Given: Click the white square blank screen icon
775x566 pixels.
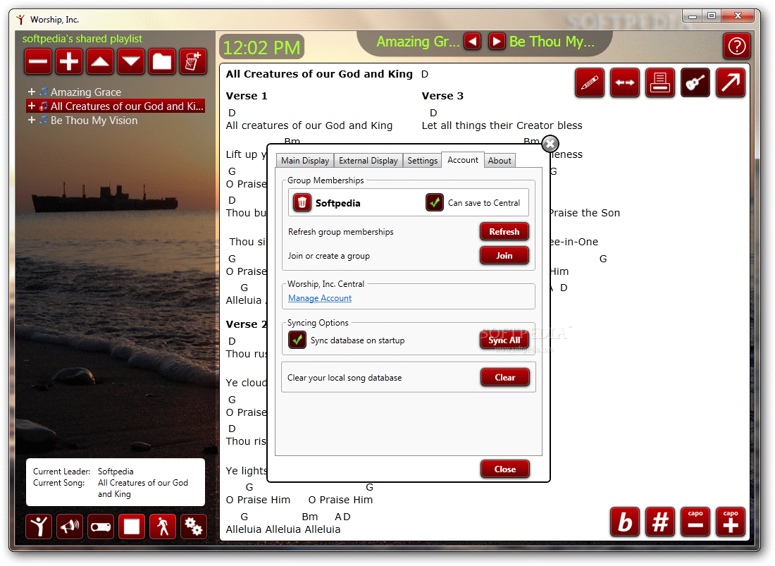Looking at the screenshot, I should (132, 527).
